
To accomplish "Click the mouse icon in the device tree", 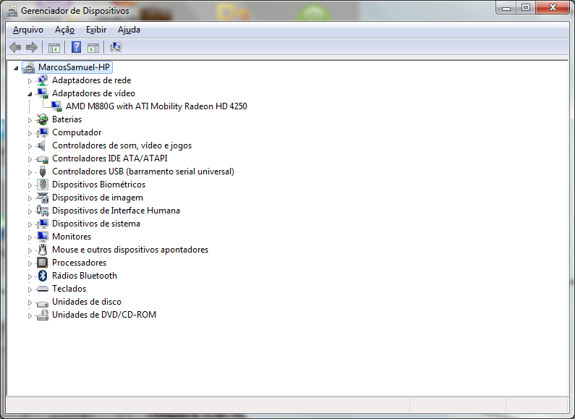I will [x=43, y=250].
